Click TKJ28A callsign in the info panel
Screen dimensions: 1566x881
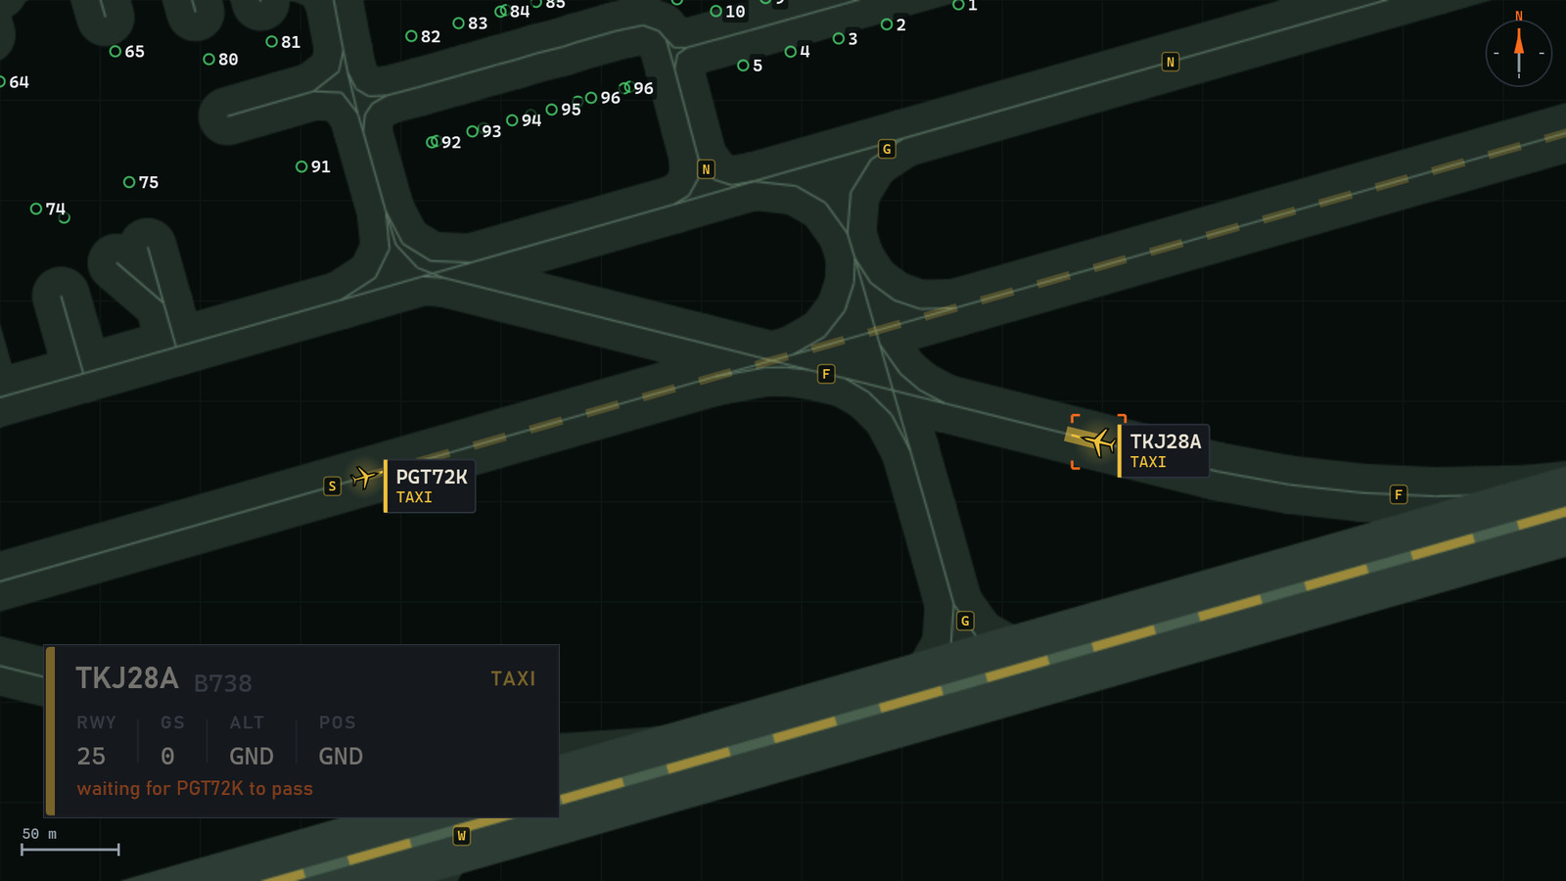[127, 677]
